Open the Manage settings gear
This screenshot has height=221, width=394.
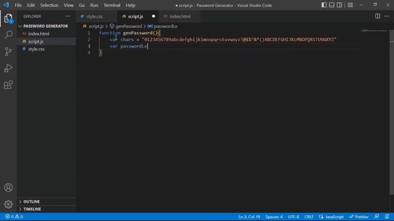pyautogui.click(x=8, y=204)
